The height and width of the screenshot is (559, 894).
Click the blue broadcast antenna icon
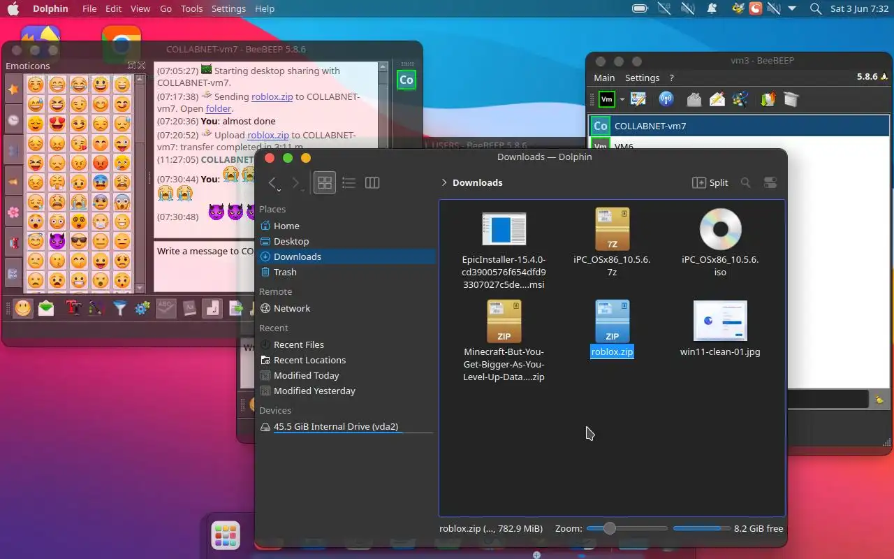point(666,99)
